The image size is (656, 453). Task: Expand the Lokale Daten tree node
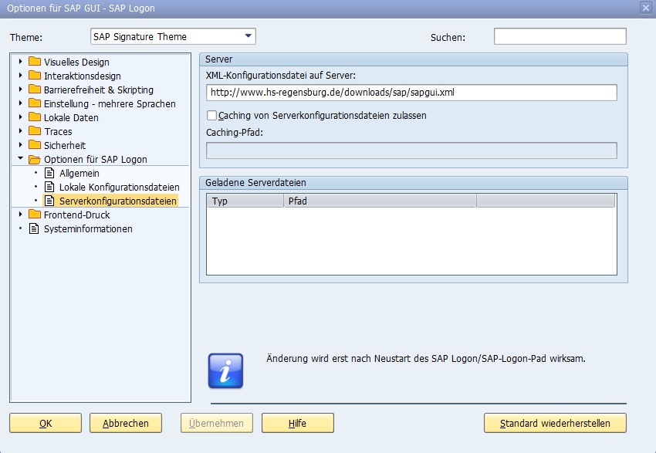pyautogui.click(x=21, y=117)
